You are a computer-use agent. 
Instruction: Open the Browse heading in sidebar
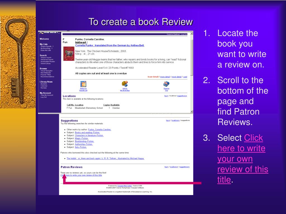(43, 69)
